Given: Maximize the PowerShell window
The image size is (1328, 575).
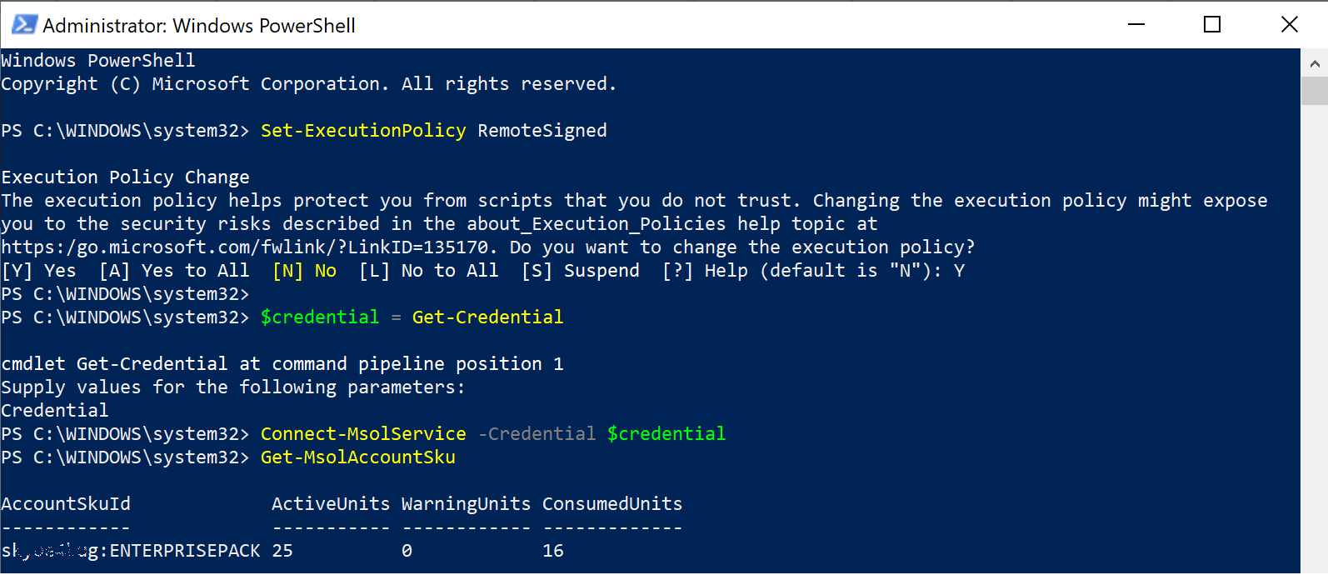Looking at the screenshot, I should point(1213,24).
